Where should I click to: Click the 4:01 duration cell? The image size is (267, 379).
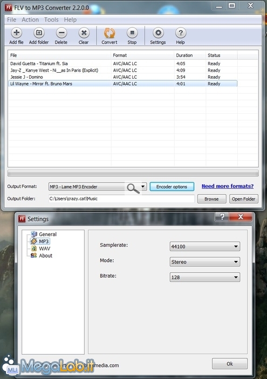(181, 84)
